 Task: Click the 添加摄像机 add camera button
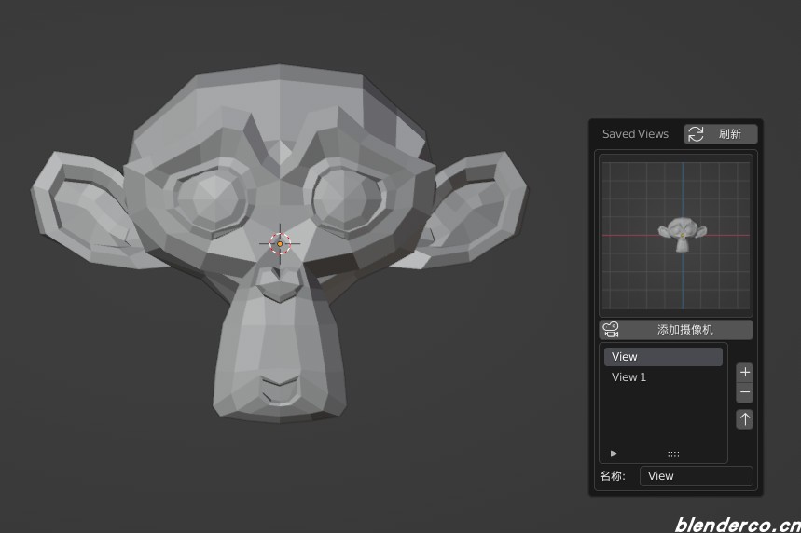click(676, 329)
